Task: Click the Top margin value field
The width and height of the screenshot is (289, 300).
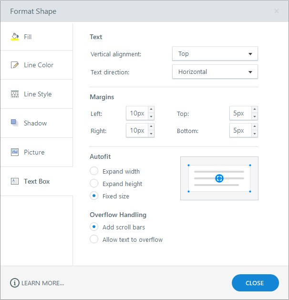Action: coord(239,114)
